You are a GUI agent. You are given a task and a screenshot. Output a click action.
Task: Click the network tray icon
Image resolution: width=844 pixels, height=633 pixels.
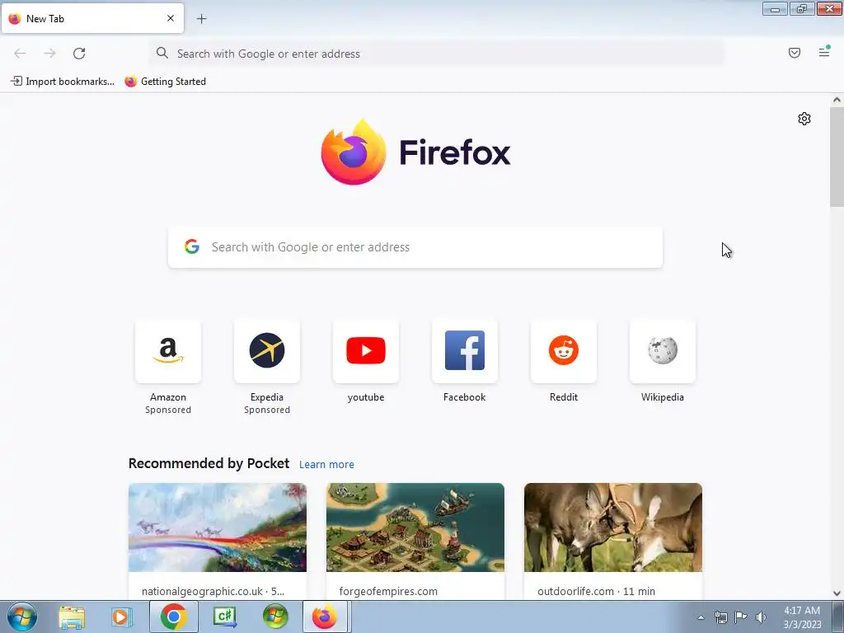[x=721, y=617]
